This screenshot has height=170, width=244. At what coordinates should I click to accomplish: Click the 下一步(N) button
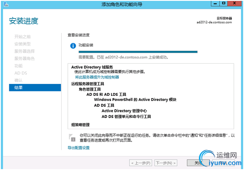click(x=166, y=163)
